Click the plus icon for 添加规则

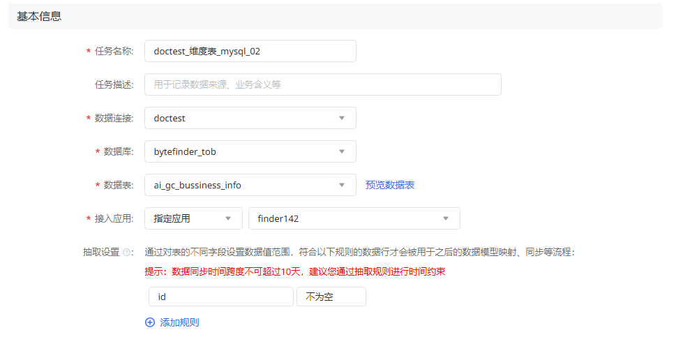[149, 322]
